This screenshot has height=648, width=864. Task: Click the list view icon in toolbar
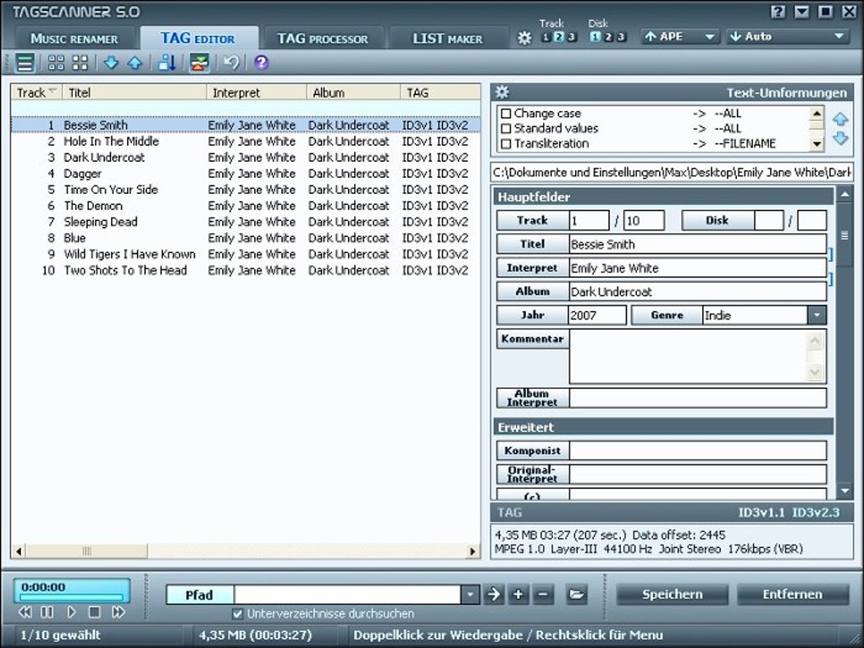25,63
